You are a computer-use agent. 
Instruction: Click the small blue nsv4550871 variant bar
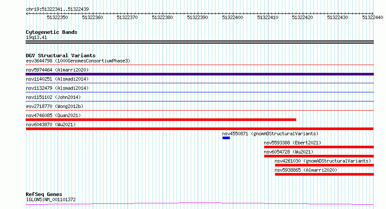click(x=226, y=138)
